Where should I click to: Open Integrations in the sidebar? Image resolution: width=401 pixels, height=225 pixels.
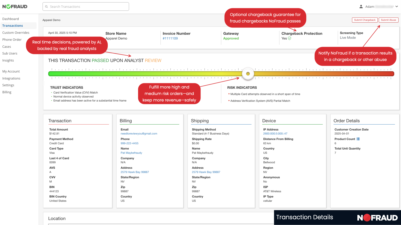11,78
